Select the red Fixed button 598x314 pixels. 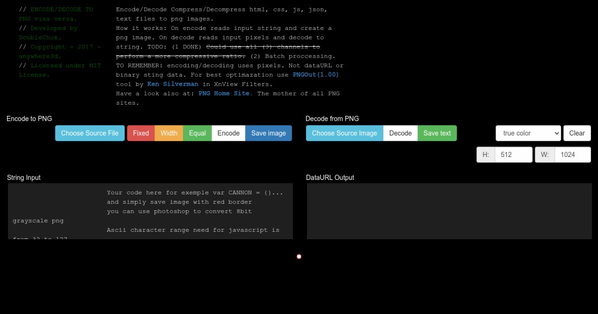[x=141, y=133]
